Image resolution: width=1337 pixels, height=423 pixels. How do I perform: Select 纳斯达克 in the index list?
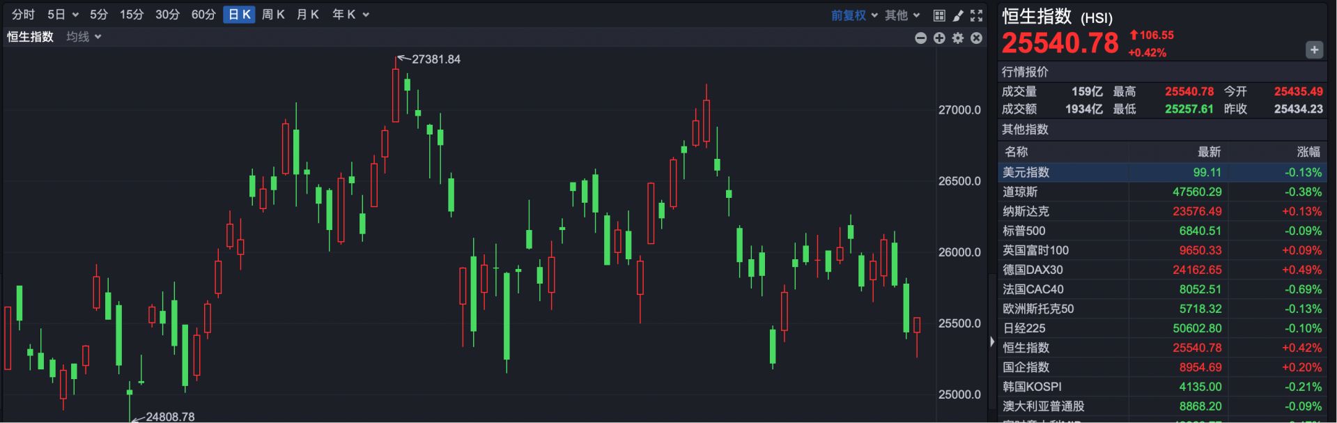1026,211
